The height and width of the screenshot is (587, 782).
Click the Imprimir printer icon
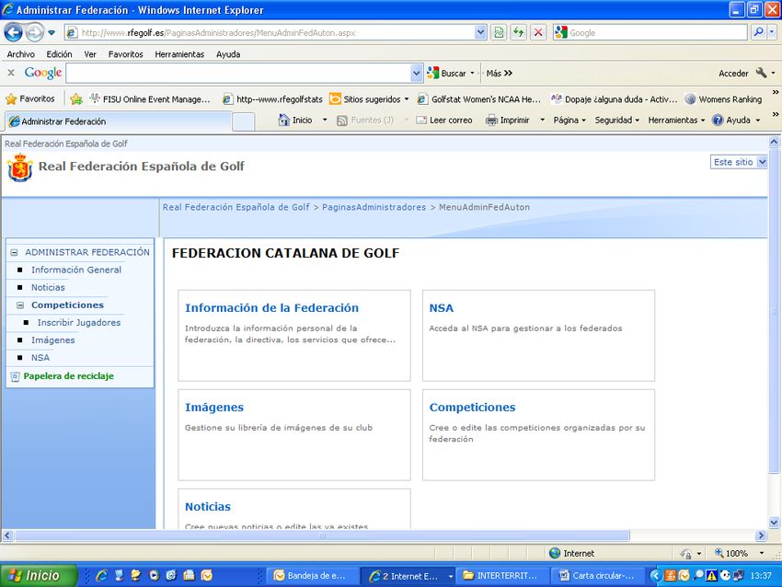point(492,120)
